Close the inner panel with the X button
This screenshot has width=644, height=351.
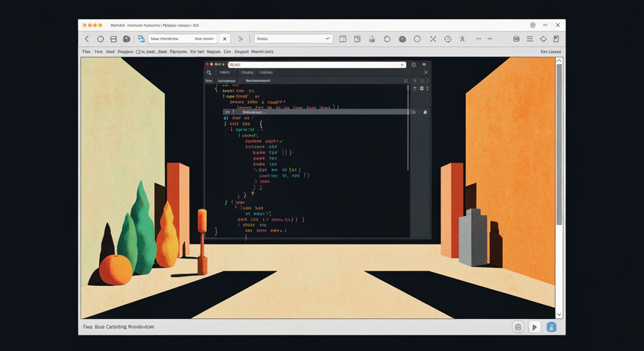tap(426, 72)
